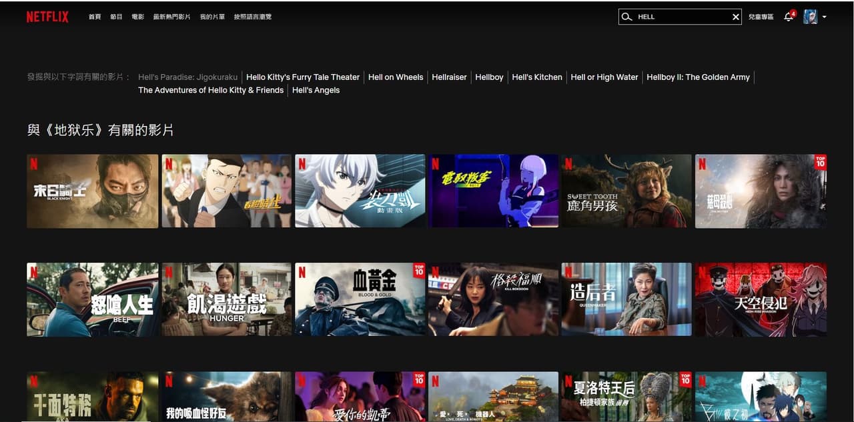Open the 節目 shows menu item
This screenshot has width=854, height=422.
(x=116, y=17)
